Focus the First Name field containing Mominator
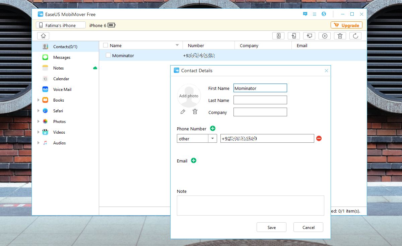 coord(260,88)
